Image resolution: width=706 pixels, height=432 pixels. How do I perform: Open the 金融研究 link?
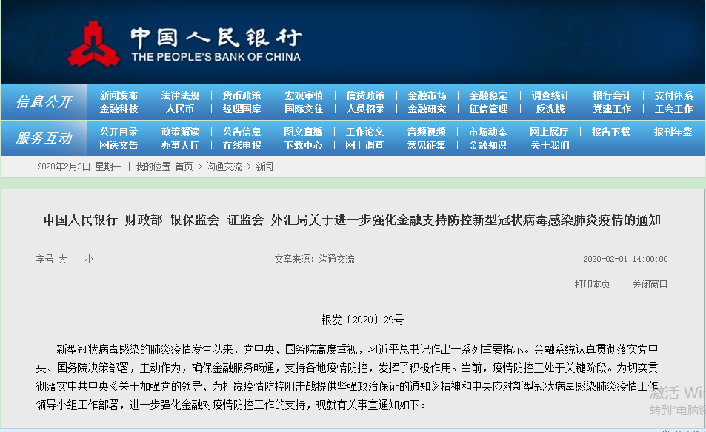coord(427,109)
